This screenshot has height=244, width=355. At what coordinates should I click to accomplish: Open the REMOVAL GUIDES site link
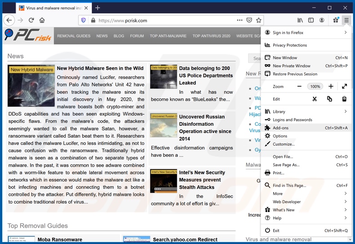coord(74,36)
